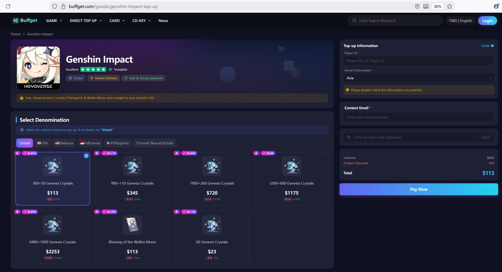Viewport: 502px width, 272px height.
Task: Switch to the USA region tab
Action: tap(43, 143)
